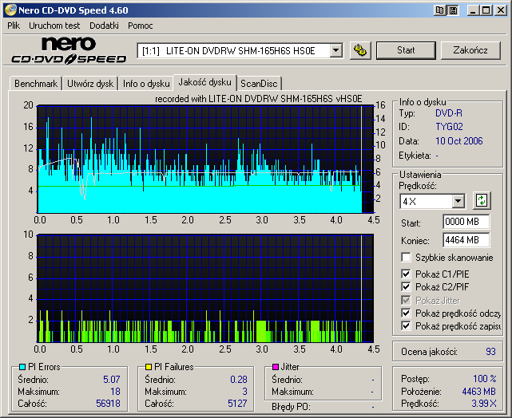Switch to the Utwórz dysk tab
The image size is (512, 418).
[x=90, y=84]
